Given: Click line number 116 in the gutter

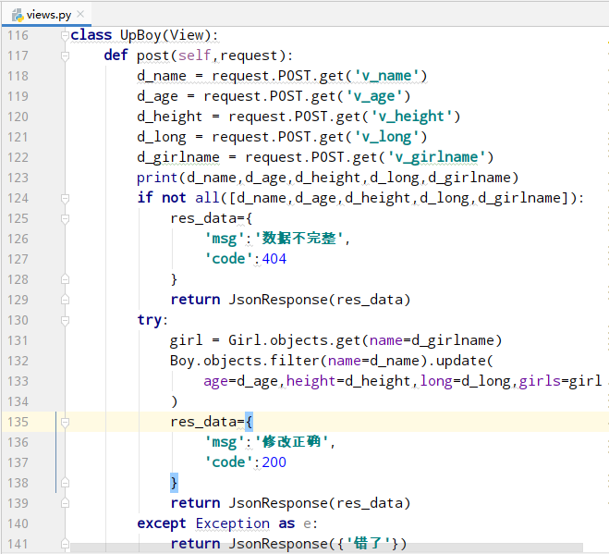Looking at the screenshot, I should tap(18, 35).
